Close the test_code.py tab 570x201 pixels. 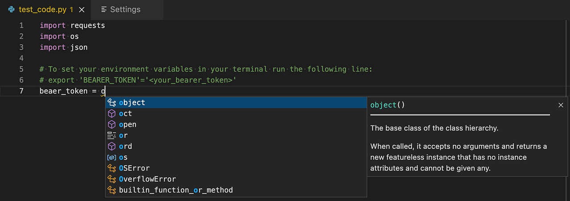pos(81,9)
